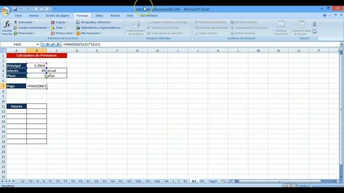Switch to the Hoja5 sheet tab
Viewport: 344px width, 193px height.
(x=213, y=181)
